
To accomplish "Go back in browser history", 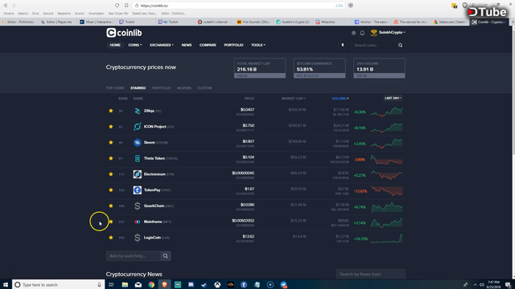I will tap(6, 6).
